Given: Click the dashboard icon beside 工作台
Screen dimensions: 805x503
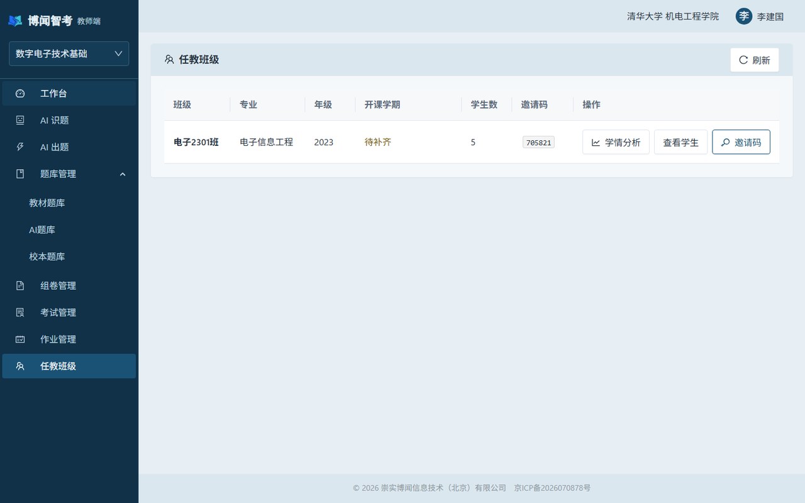Looking at the screenshot, I should click(x=20, y=94).
